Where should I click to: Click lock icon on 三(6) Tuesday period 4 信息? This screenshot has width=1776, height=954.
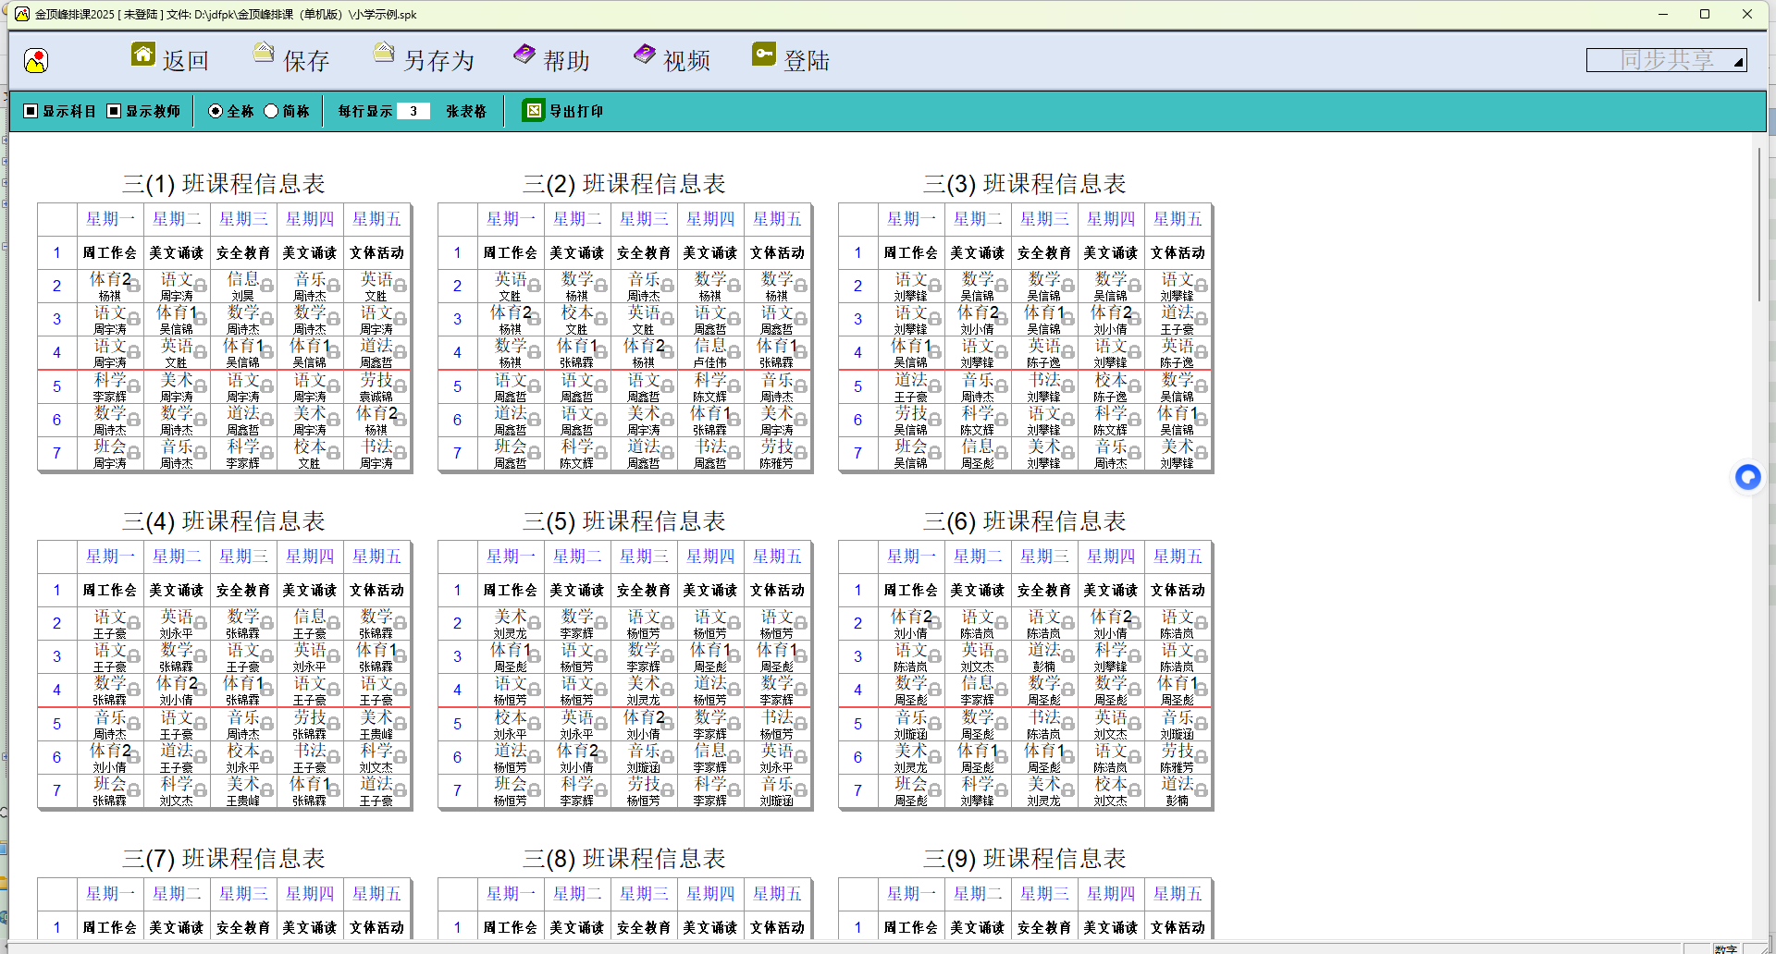tap(1002, 690)
